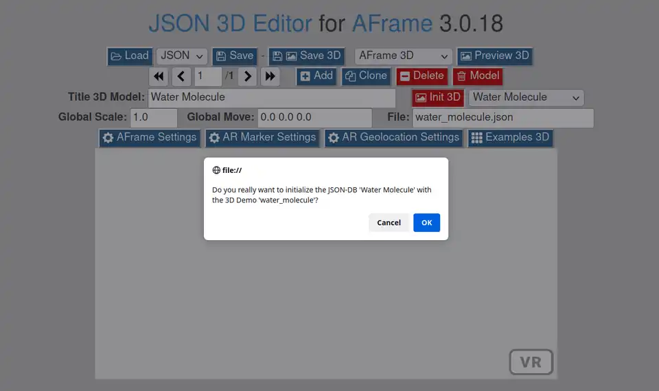The image size is (659, 391).
Task: Open the AFrame 3D dropdown
Action: click(403, 56)
